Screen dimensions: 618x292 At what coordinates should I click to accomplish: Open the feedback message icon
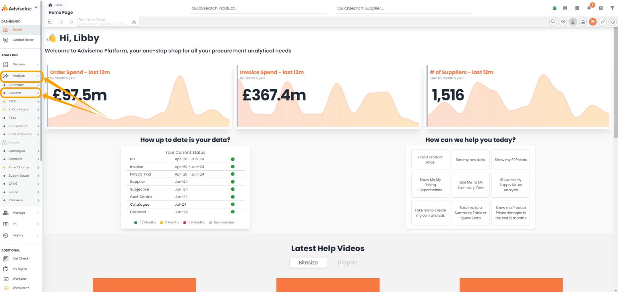[x=565, y=8]
